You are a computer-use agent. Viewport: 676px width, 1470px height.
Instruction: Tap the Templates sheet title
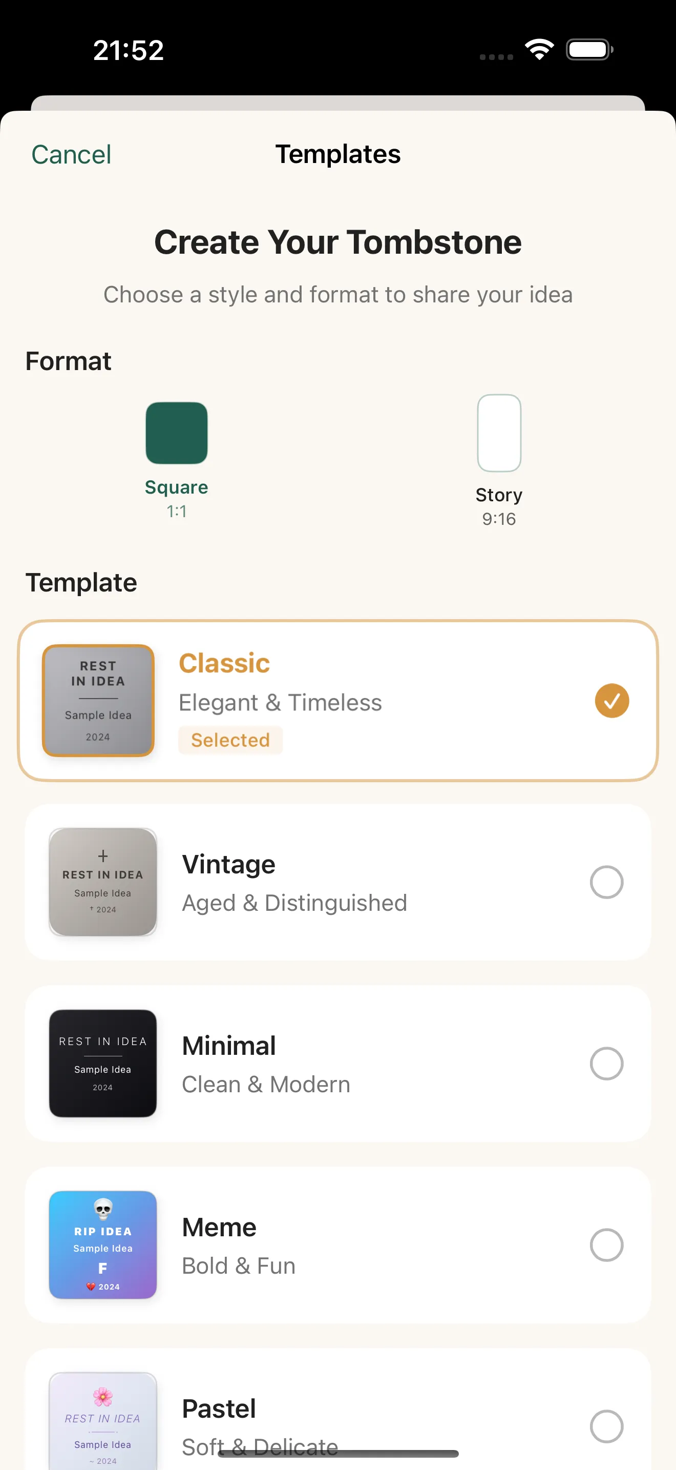(338, 154)
